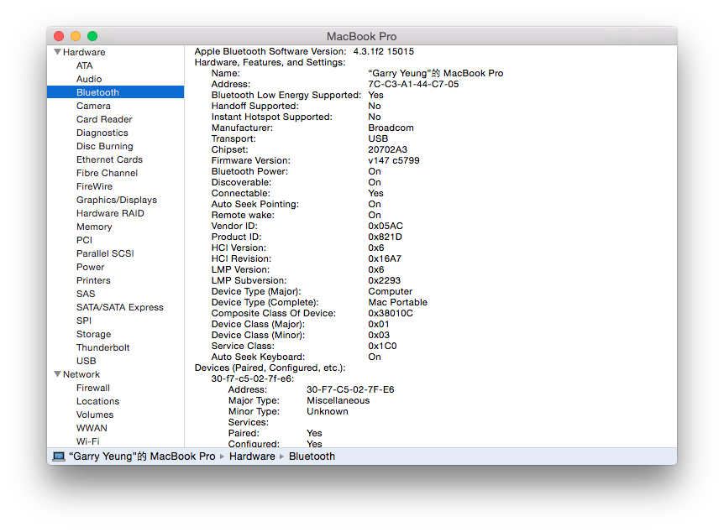Click the Mac Portable device type
The image size is (724, 532).
click(397, 302)
